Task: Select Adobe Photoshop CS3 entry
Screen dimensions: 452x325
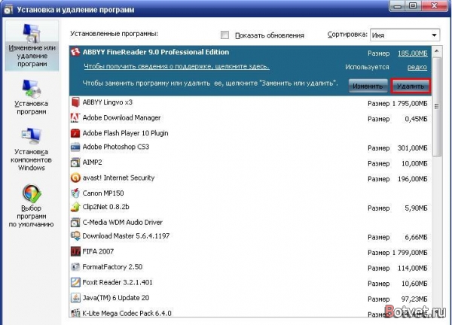Action: (250, 147)
